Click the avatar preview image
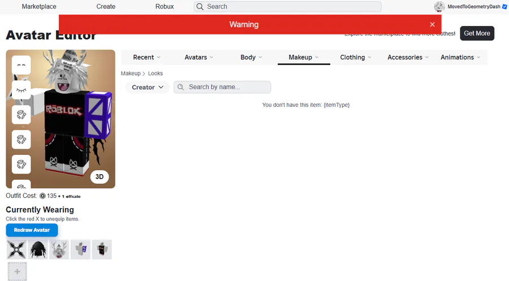Viewport: 509px width, 281px height. pyautogui.click(x=61, y=119)
